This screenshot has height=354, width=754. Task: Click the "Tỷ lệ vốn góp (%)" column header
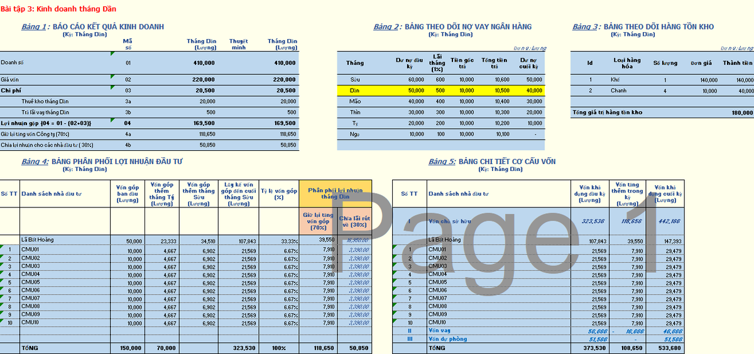pyautogui.click(x=279, y=194)
